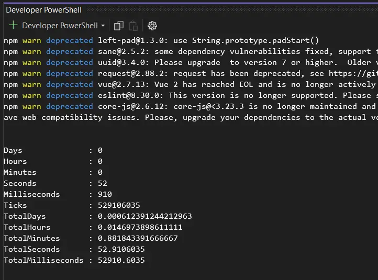Click the TotalMilliseconds value 52910.6035
378x280 pixels.
[x=117, y=260]
